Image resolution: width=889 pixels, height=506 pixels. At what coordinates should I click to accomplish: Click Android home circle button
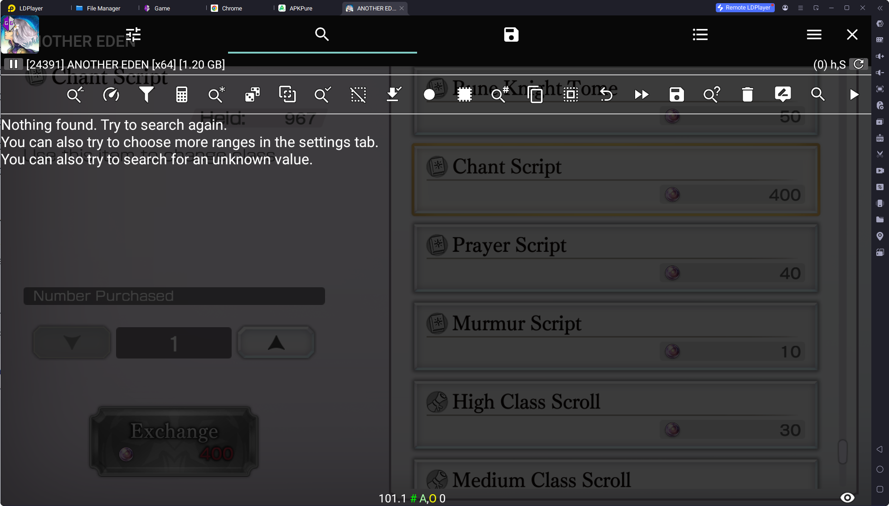880,469
